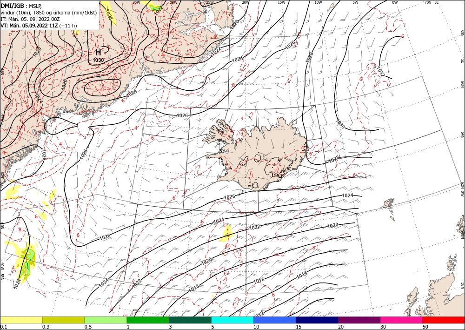Screen dimensions: 465x330
Task: Click the '0.3' legend value label
Action: [46, 327]
